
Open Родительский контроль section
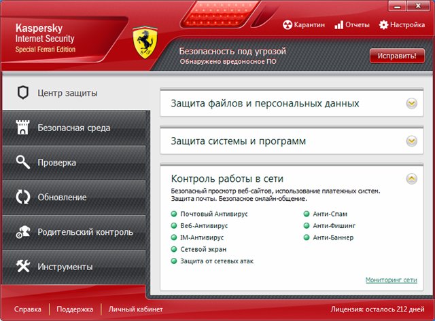[x=74, y=232]
